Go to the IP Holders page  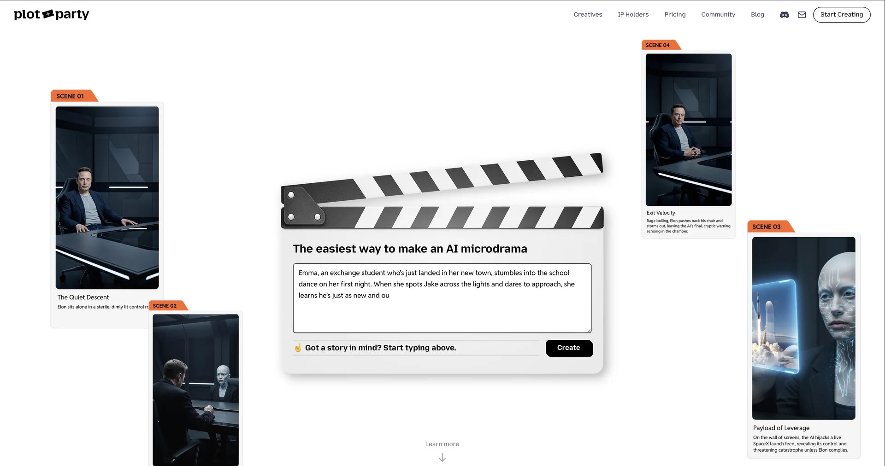click(633, 15)
